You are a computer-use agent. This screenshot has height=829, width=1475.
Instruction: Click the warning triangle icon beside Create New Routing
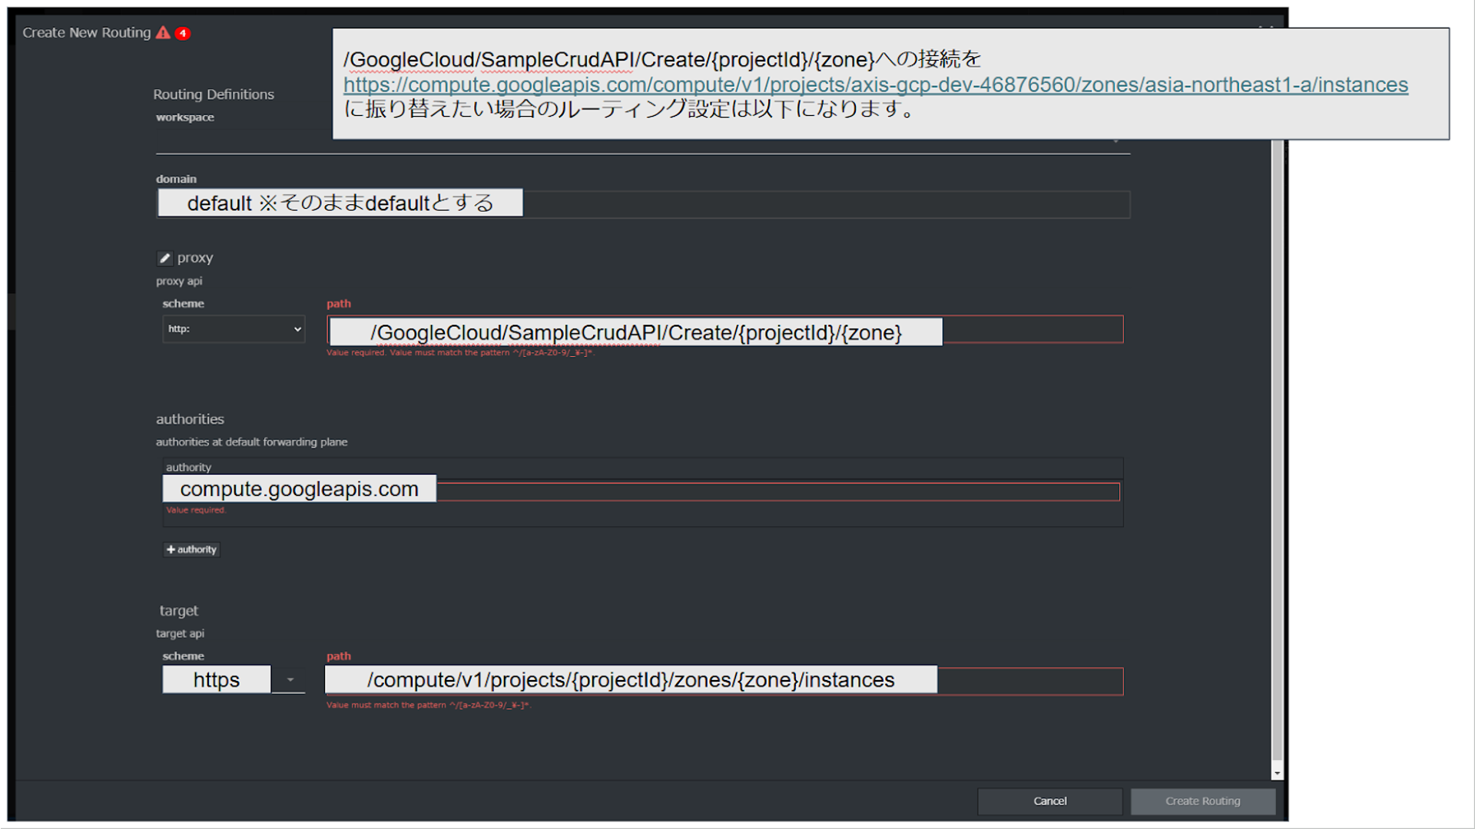(163, 33)
